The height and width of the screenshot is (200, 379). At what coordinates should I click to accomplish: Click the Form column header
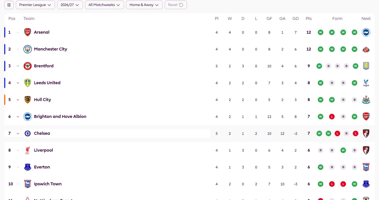point(337,19)
